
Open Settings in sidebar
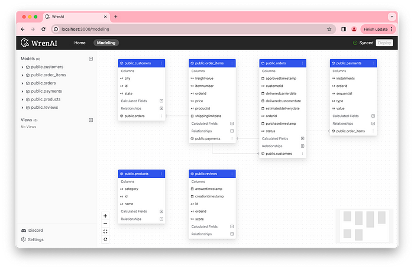coord(32,239)
